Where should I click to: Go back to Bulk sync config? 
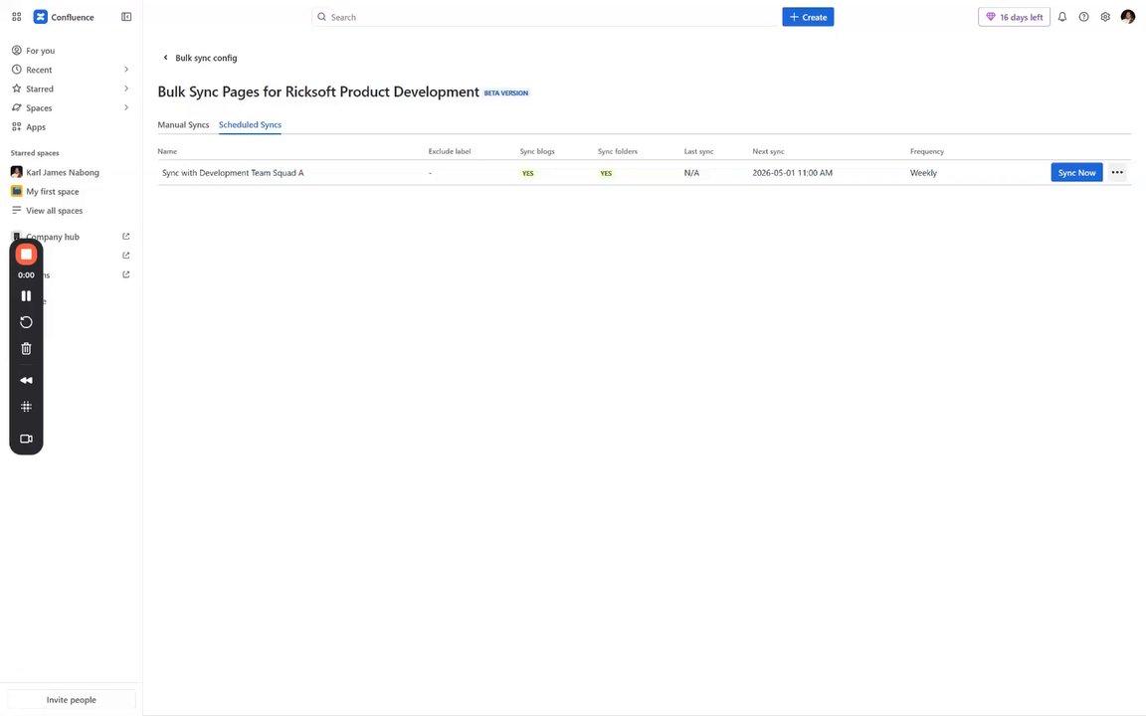point(200,58)
